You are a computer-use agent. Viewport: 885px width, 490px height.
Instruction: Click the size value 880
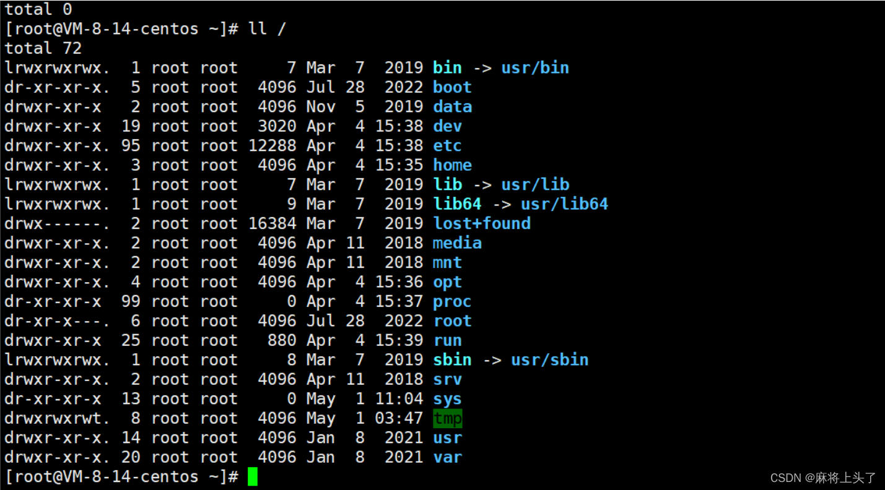(282, 340)
